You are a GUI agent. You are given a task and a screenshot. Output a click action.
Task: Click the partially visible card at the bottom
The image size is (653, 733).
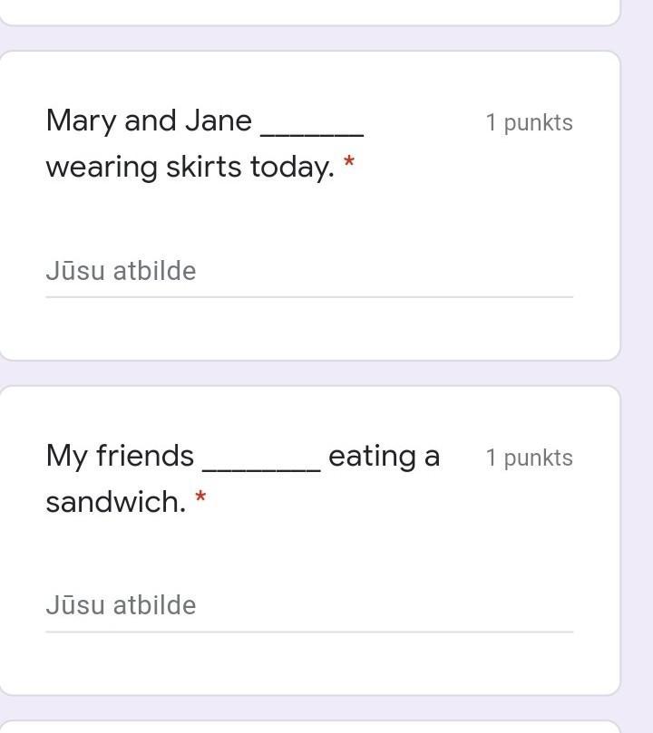pyautogui.click(x=309, y=727)
